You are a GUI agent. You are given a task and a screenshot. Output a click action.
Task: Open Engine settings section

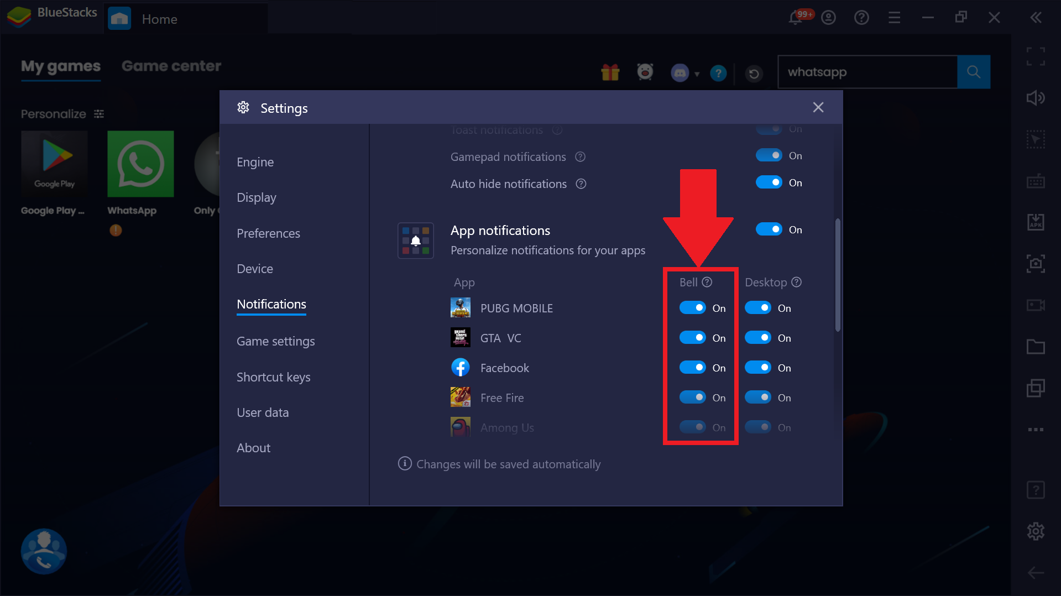[255, 162]
